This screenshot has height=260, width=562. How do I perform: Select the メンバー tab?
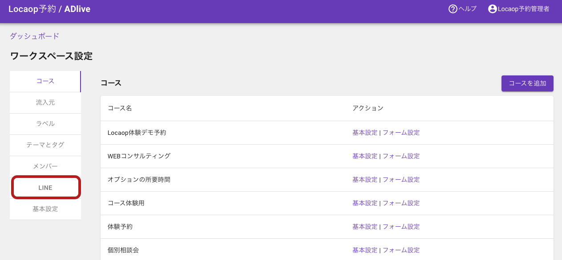click(x=45, y=166)
